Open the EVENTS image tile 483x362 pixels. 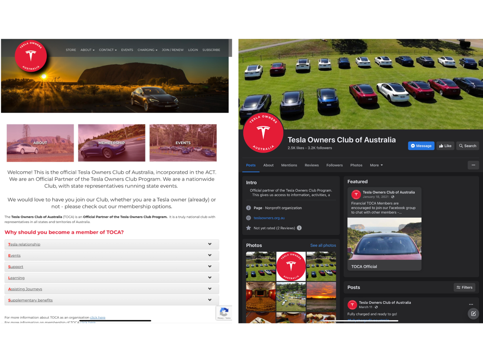coord(183,143)
